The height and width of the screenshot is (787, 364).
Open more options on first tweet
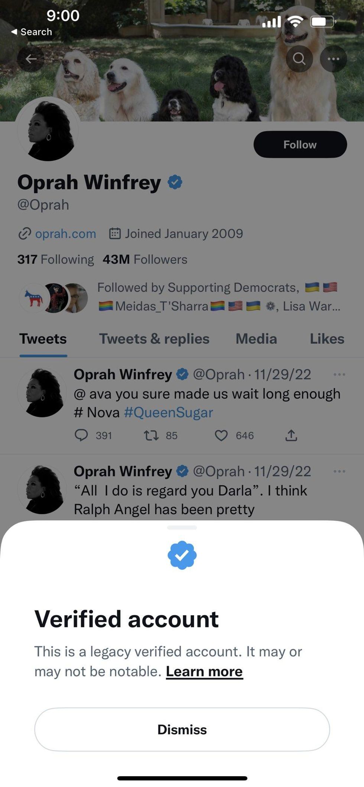(x=339, y=374)
